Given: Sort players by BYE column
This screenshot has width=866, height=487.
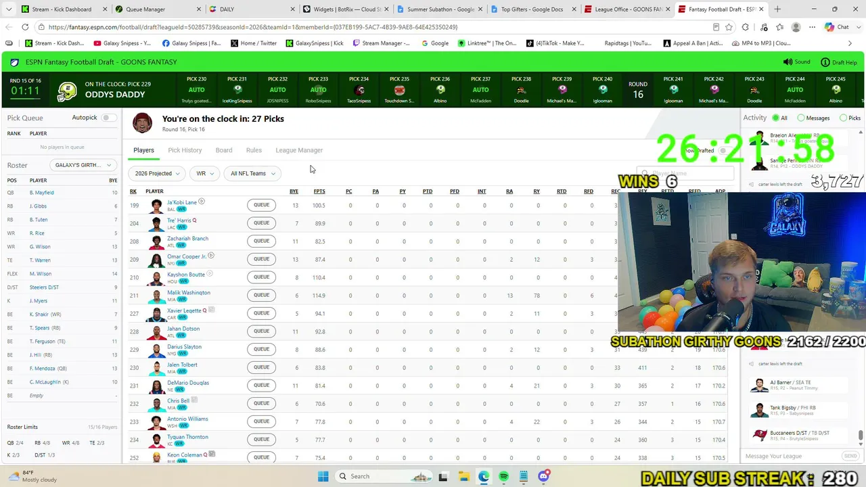Looking at the screenshot, I should pos(294,191).
